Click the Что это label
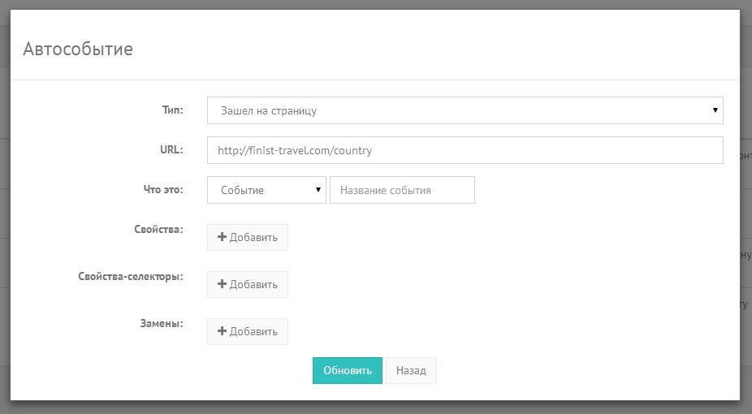This screenshot has height=414, width=752. point(163,189)
